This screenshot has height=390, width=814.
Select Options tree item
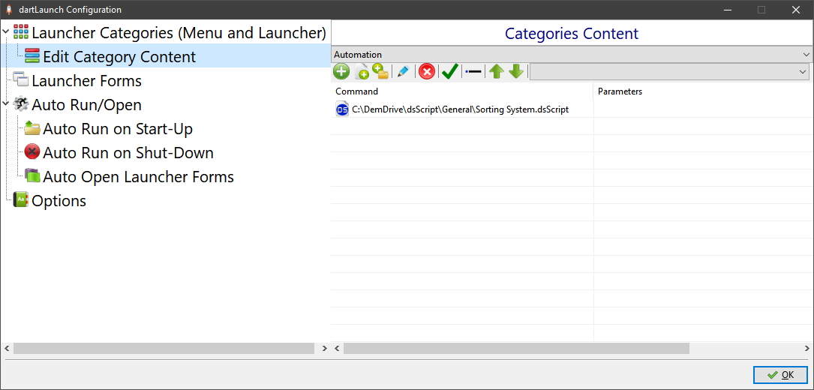[59, 200]
